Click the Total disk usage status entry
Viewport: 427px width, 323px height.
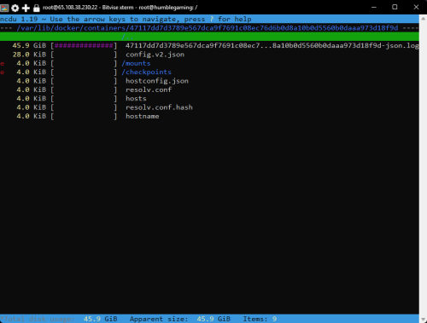point(59,319)
